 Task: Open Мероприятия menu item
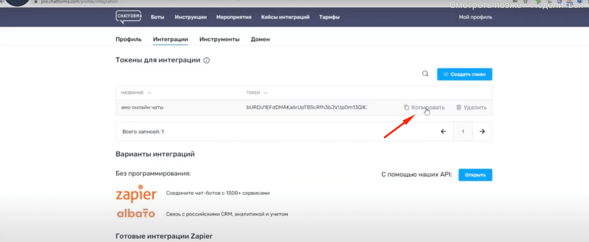coord(234,17)
